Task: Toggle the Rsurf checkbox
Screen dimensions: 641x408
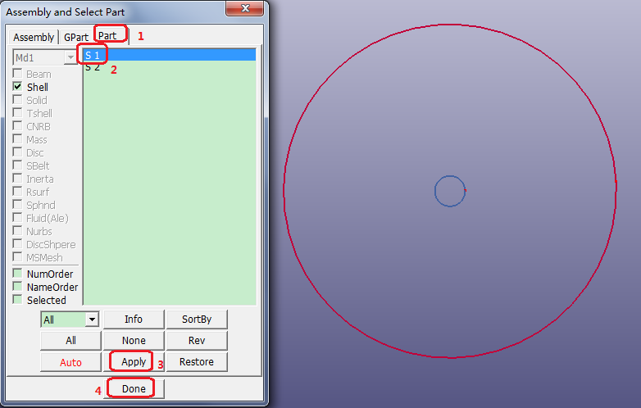Action: pyautogui.click(x=17, y=192)
